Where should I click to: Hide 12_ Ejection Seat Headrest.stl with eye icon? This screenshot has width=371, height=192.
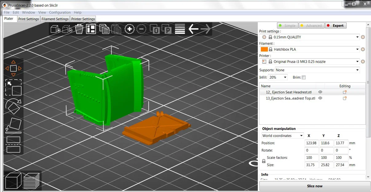tap(320, 92)
